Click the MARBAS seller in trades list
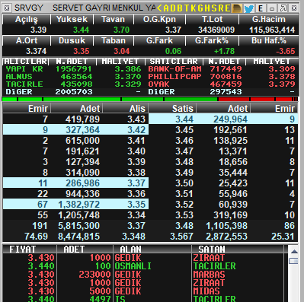Image resolution: width=304 pixels, height=302 pixels. [x=209, y=275]
